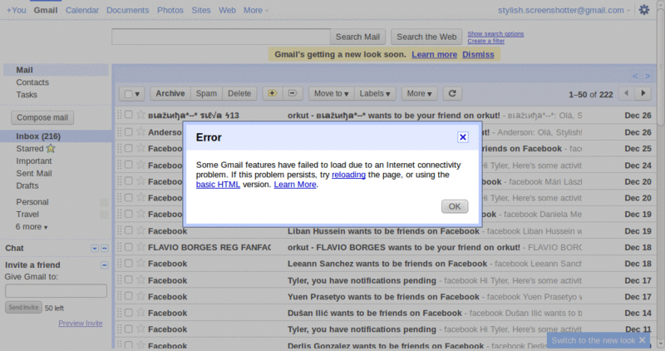Open the Move to dropdown
The width and height of the screenshot is (665, 351).
coord(331,93)
